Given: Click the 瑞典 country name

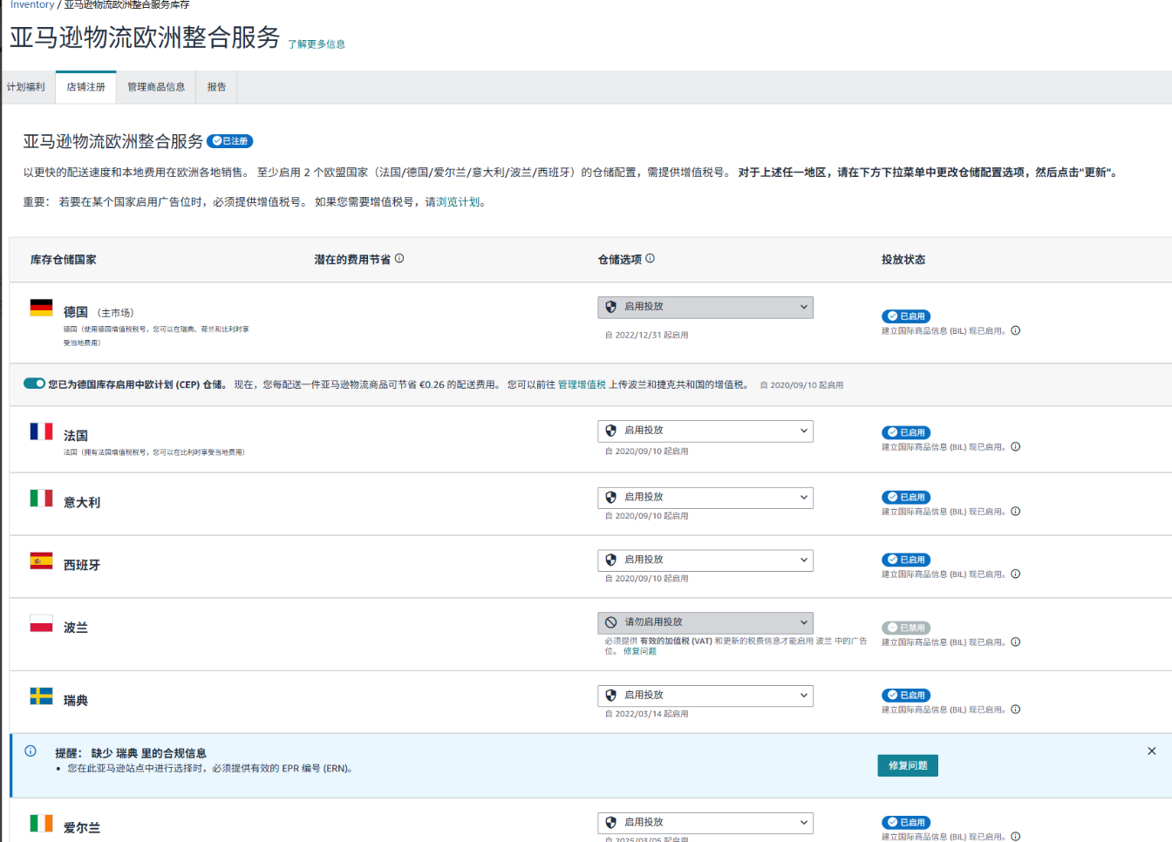Looking at the screenshot, I should 76,701.
